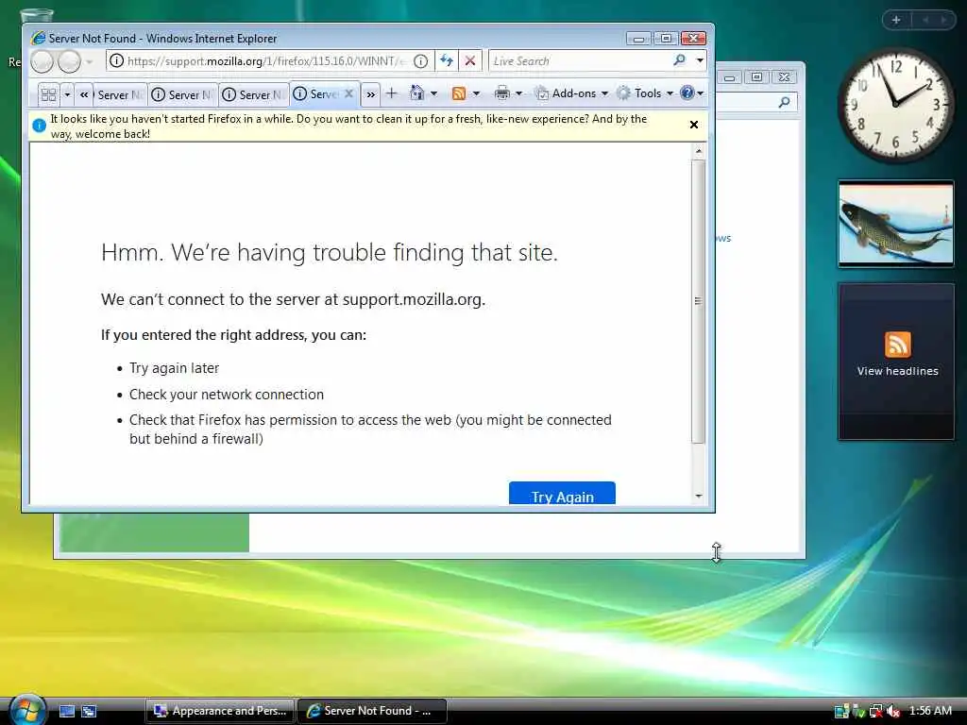967x725 pixels.
Task: Click the orange RSS icon in Feed gadget
Action: pyautogui.click(x=897, y=344)
